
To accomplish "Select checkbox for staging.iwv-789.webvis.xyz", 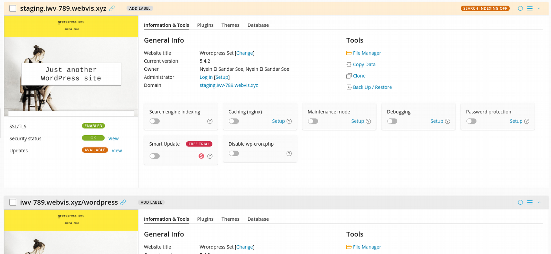I will pyautogui.click(x=13, y=8).
